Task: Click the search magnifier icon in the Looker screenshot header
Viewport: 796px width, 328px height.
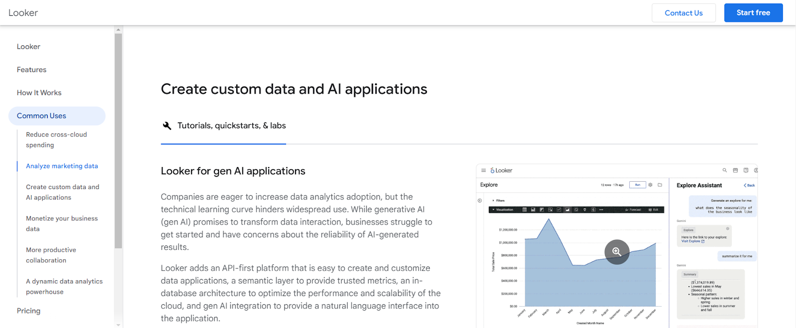Action: [x=725, y=170]
